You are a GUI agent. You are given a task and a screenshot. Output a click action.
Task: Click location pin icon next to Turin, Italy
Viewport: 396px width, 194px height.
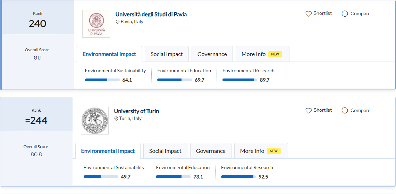pyautogui.click(x=116, y=119)
